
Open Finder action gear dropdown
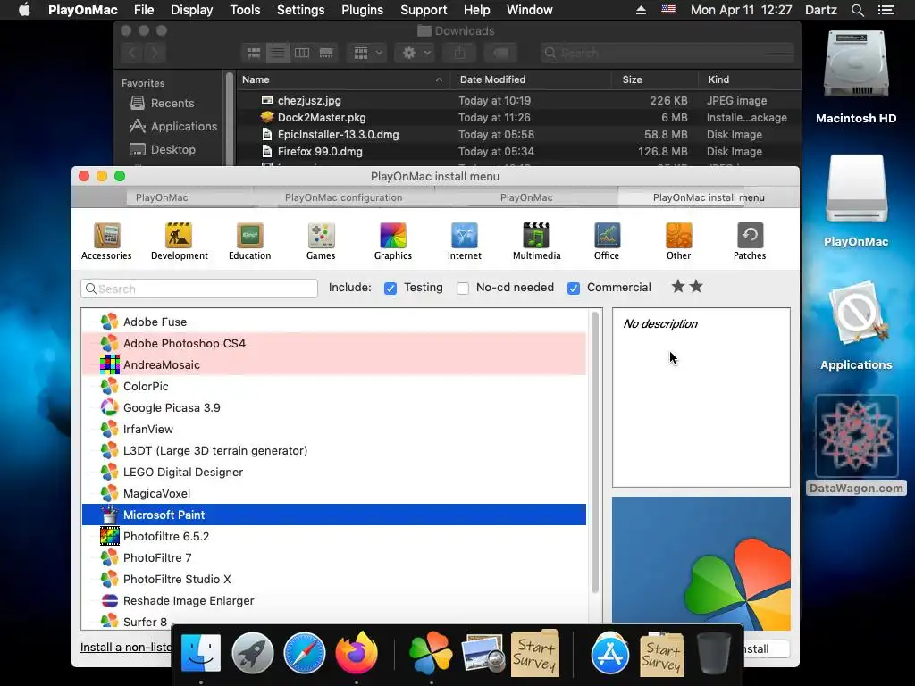tap(415, 53)
